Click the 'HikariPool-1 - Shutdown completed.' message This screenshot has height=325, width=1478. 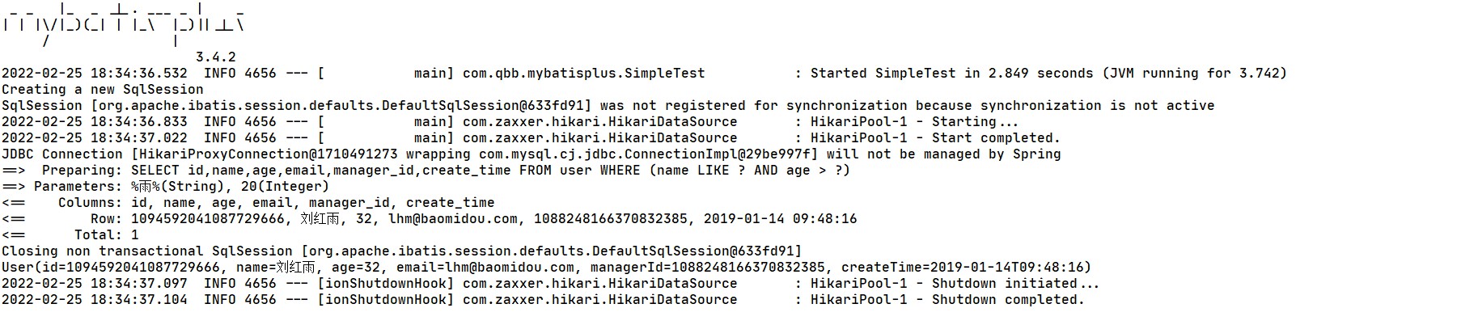point(947,300)
